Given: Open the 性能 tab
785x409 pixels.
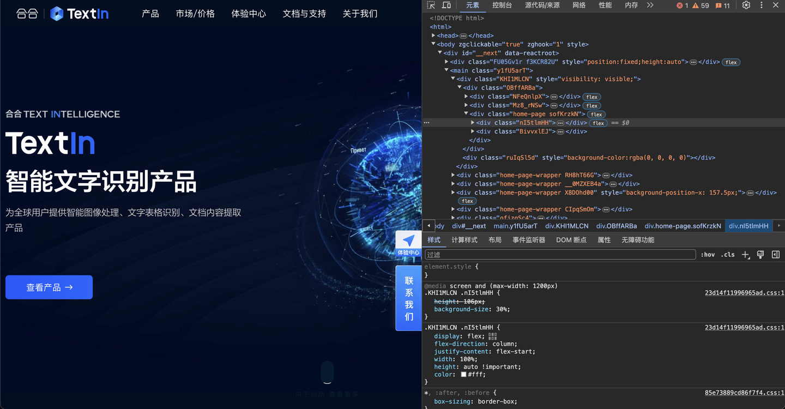Looking at the screenshot, I should [605, 5].
